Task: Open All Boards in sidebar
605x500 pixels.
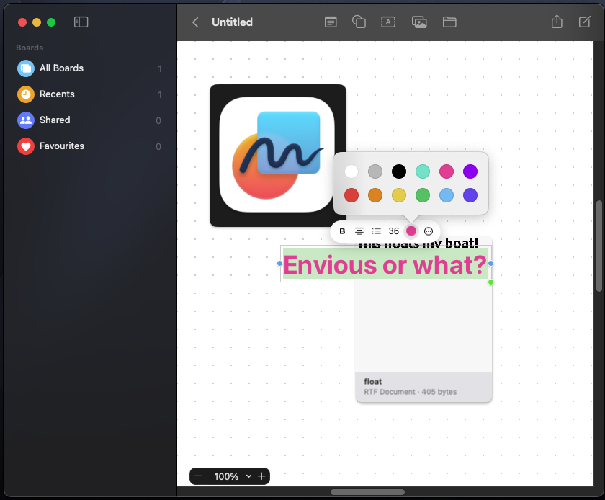Action: click(61, 68)
